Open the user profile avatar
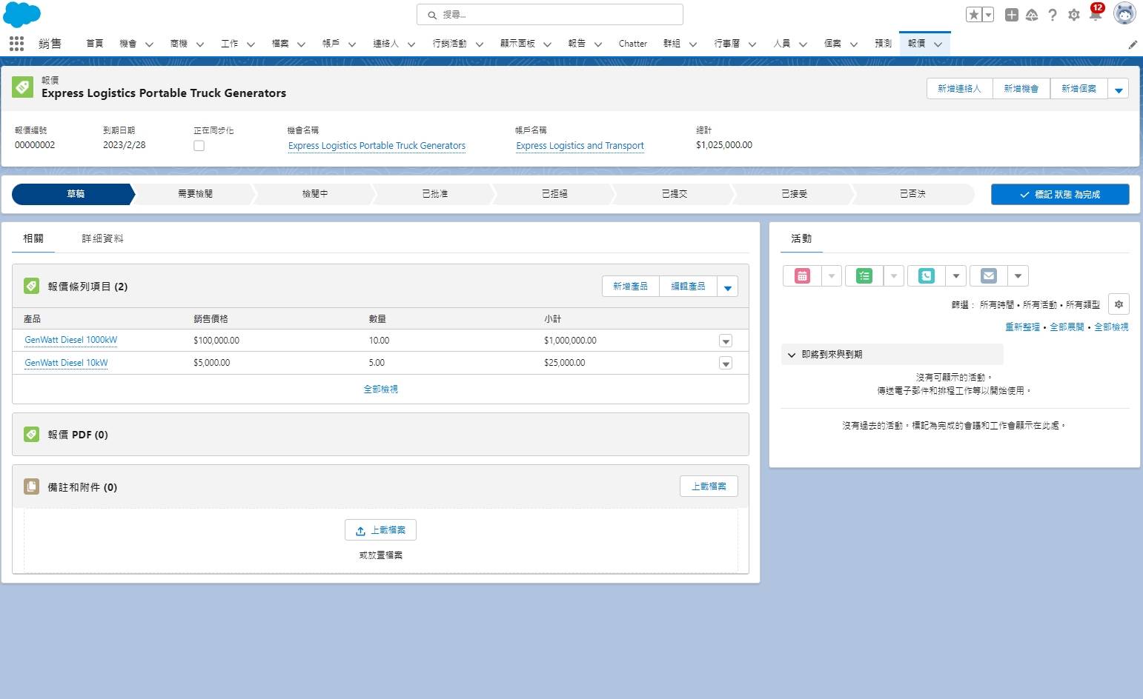The width and height of the screenshot is (1143, 699). 1124,14
